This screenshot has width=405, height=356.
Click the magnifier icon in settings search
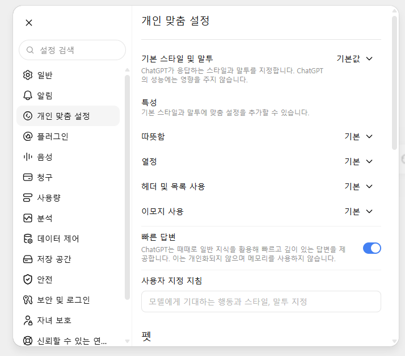click(30, 50)
